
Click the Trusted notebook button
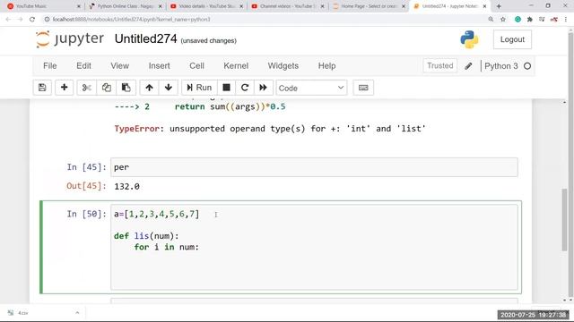pos(440,65)
